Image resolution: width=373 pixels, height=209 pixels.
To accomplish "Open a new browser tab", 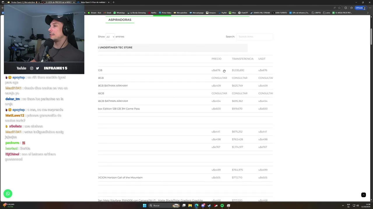I will 113,2.
